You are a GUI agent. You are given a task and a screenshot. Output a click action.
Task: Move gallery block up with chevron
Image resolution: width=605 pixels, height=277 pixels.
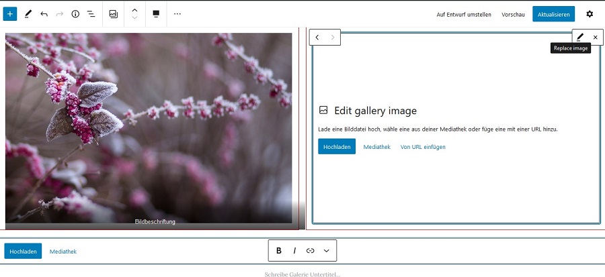click(134, 10)
